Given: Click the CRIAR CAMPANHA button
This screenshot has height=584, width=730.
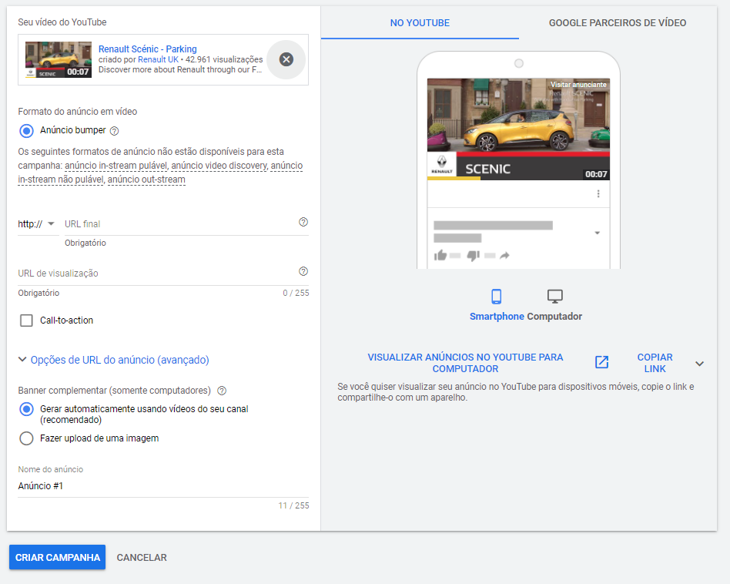Looking at the screenshot, I should pyautogui.click(x=57, y=558).
